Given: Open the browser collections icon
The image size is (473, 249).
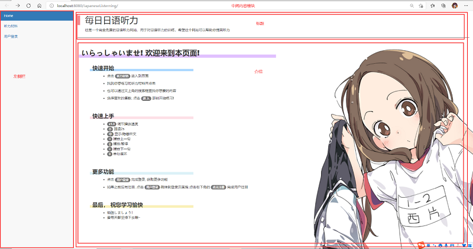Looking at the screenshot, I should tap(443, 5).
